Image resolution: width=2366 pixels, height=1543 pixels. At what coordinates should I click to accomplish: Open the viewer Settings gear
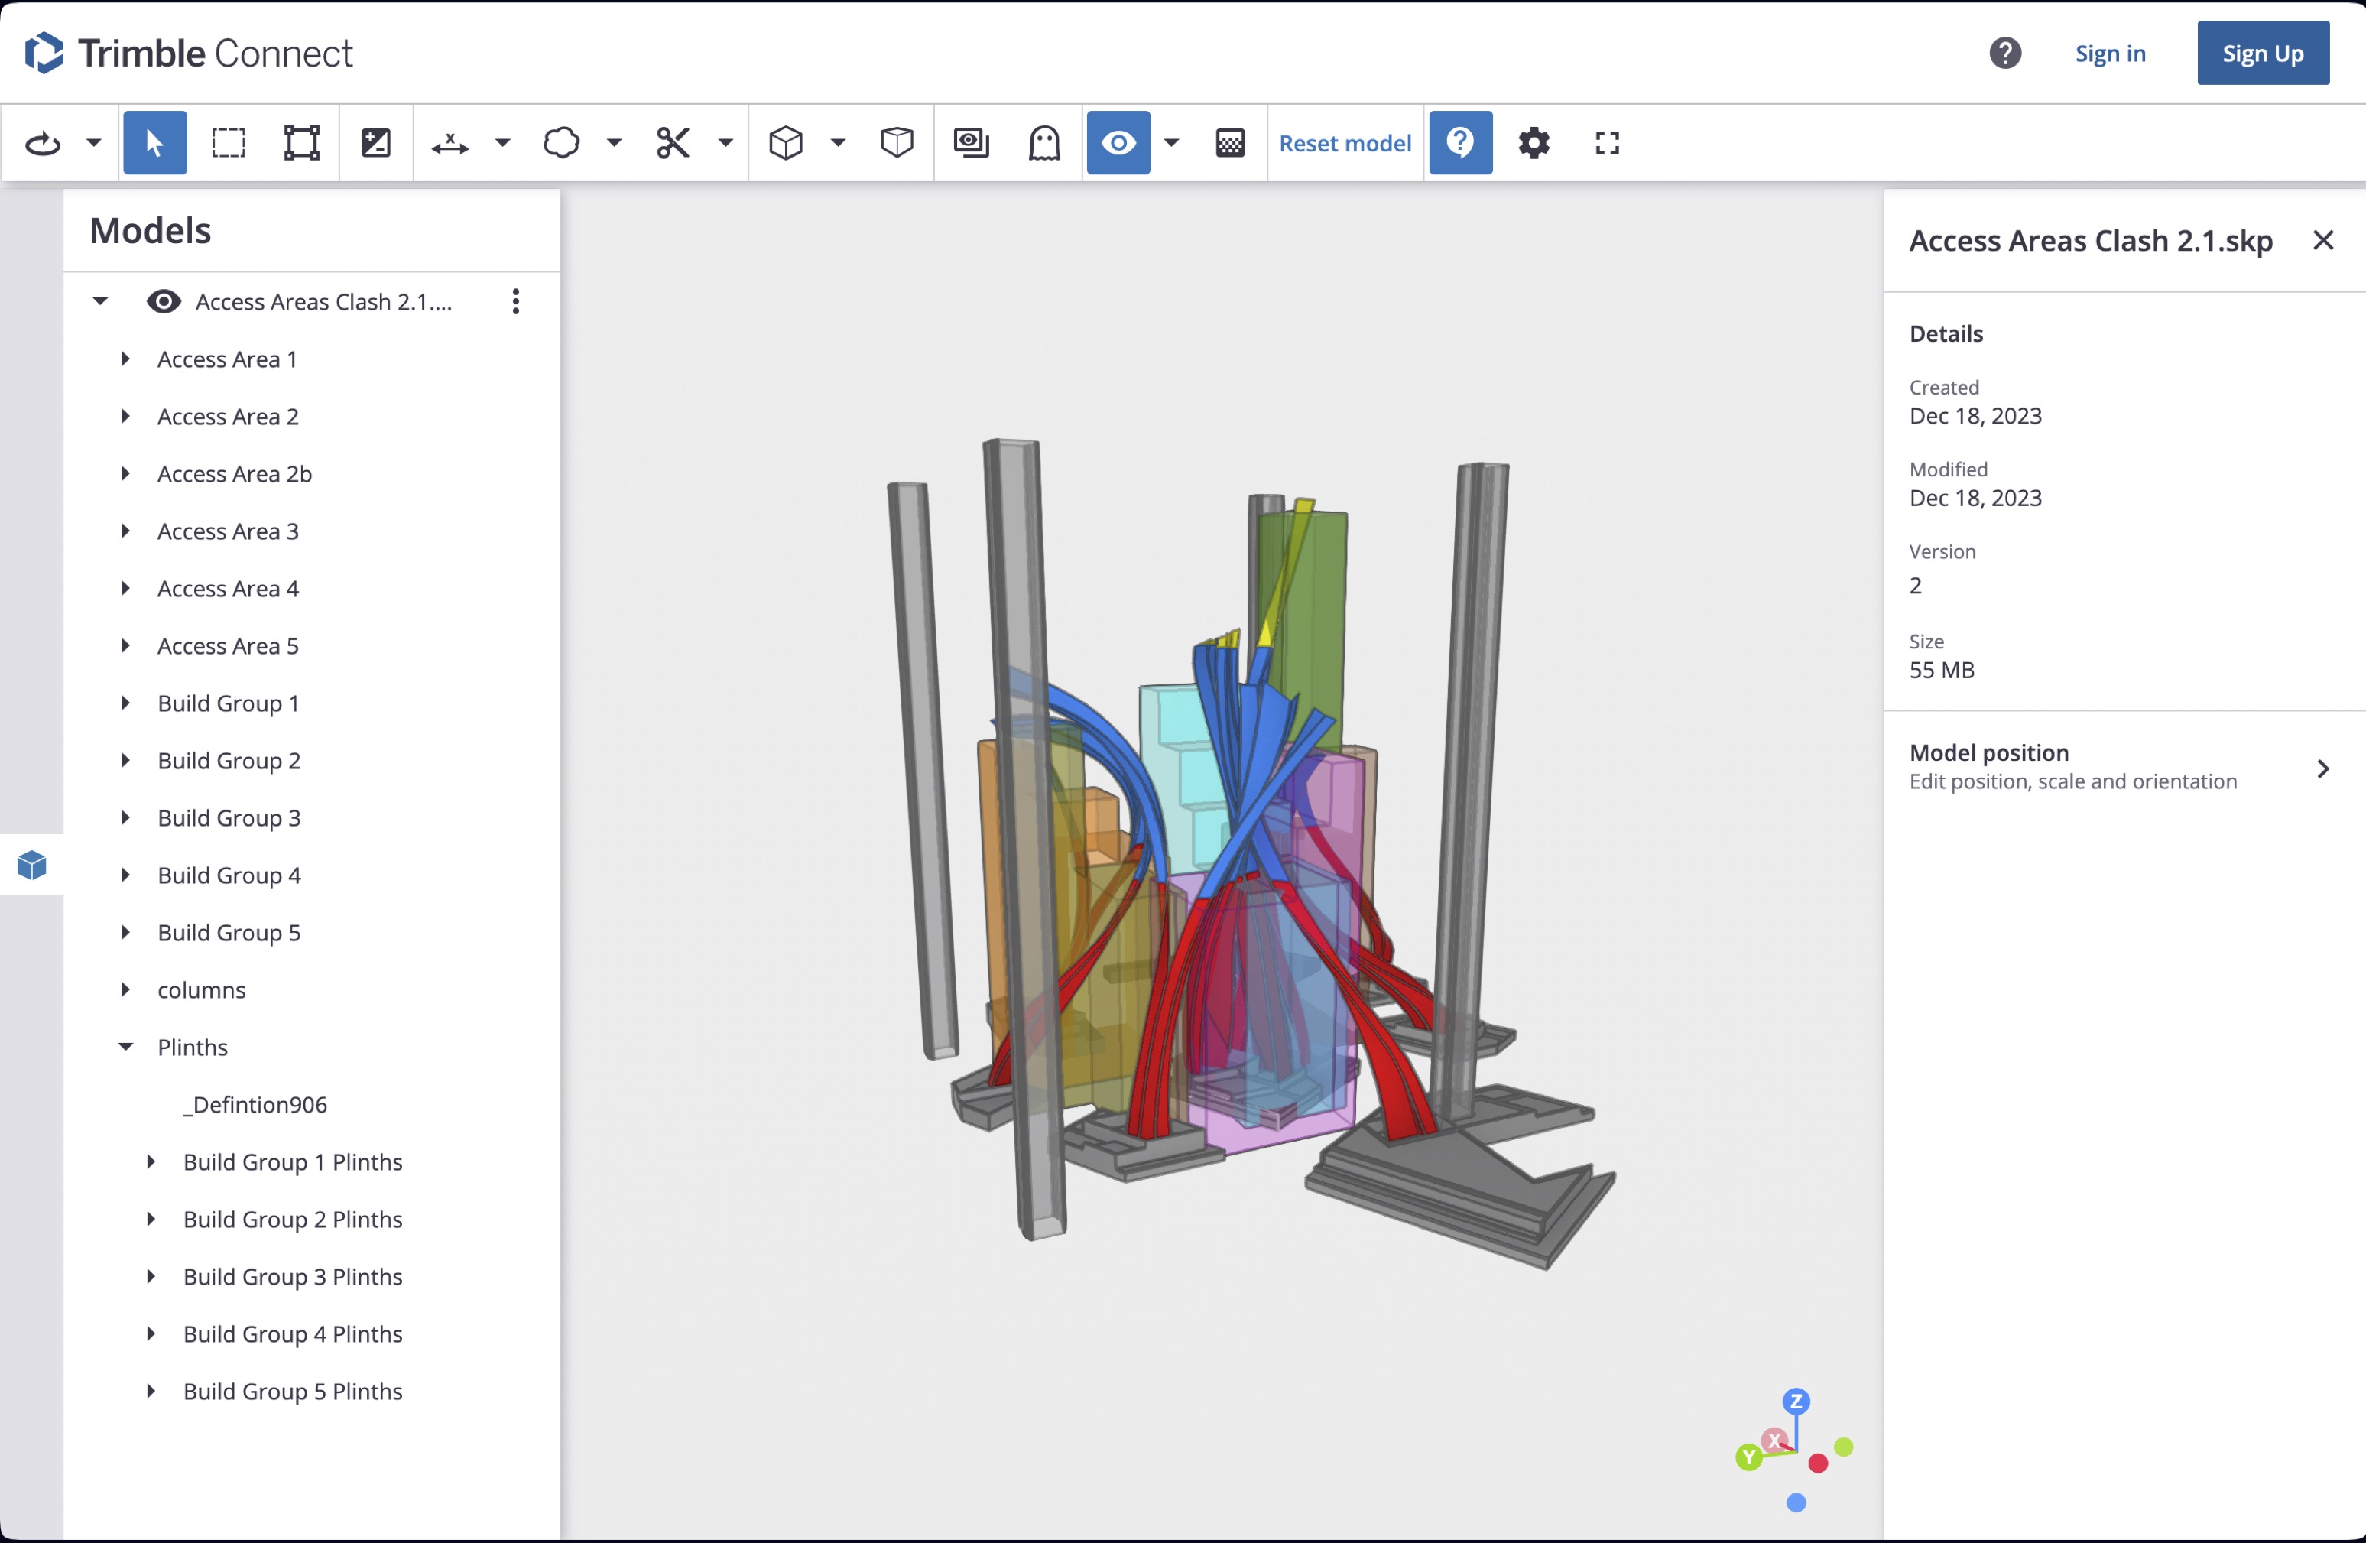point(1533,142)
